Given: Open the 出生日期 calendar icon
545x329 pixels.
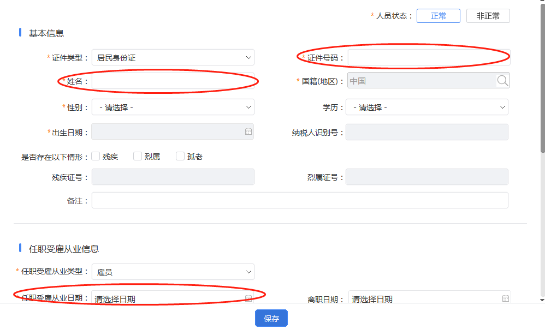Looking at the screenshot, I should click(248, 131).
